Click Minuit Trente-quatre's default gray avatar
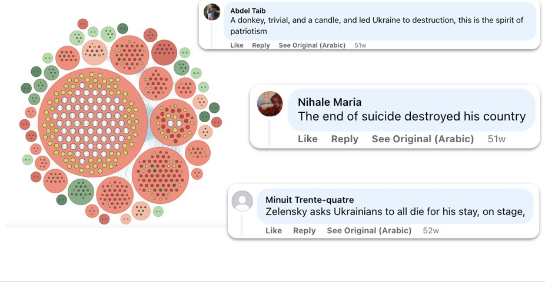 pos(242,201)
